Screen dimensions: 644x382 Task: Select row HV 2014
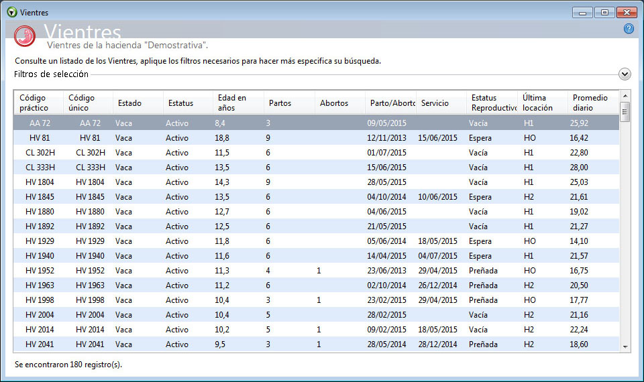pos(316,330)
